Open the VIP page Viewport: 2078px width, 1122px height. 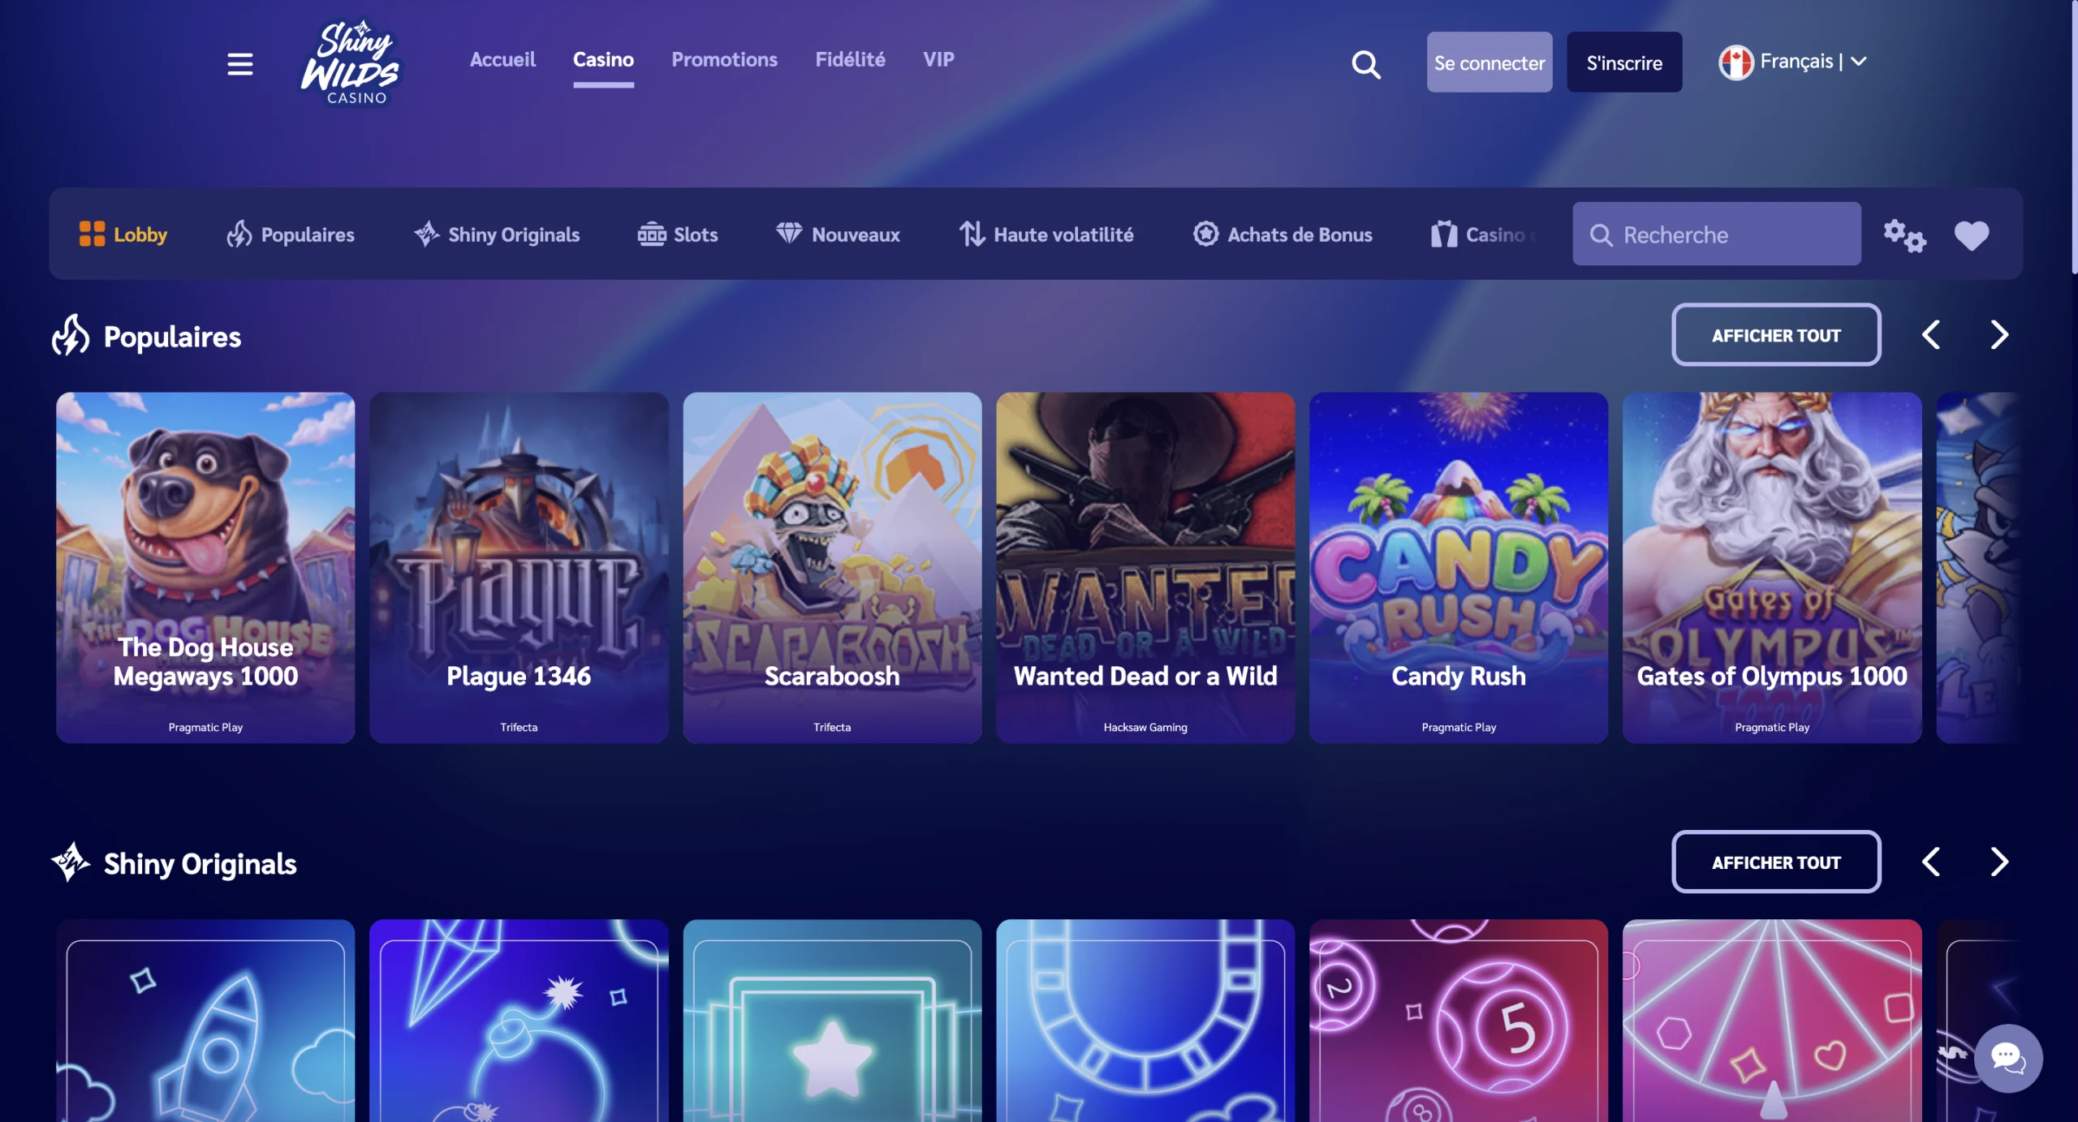[x=938, y=59]
